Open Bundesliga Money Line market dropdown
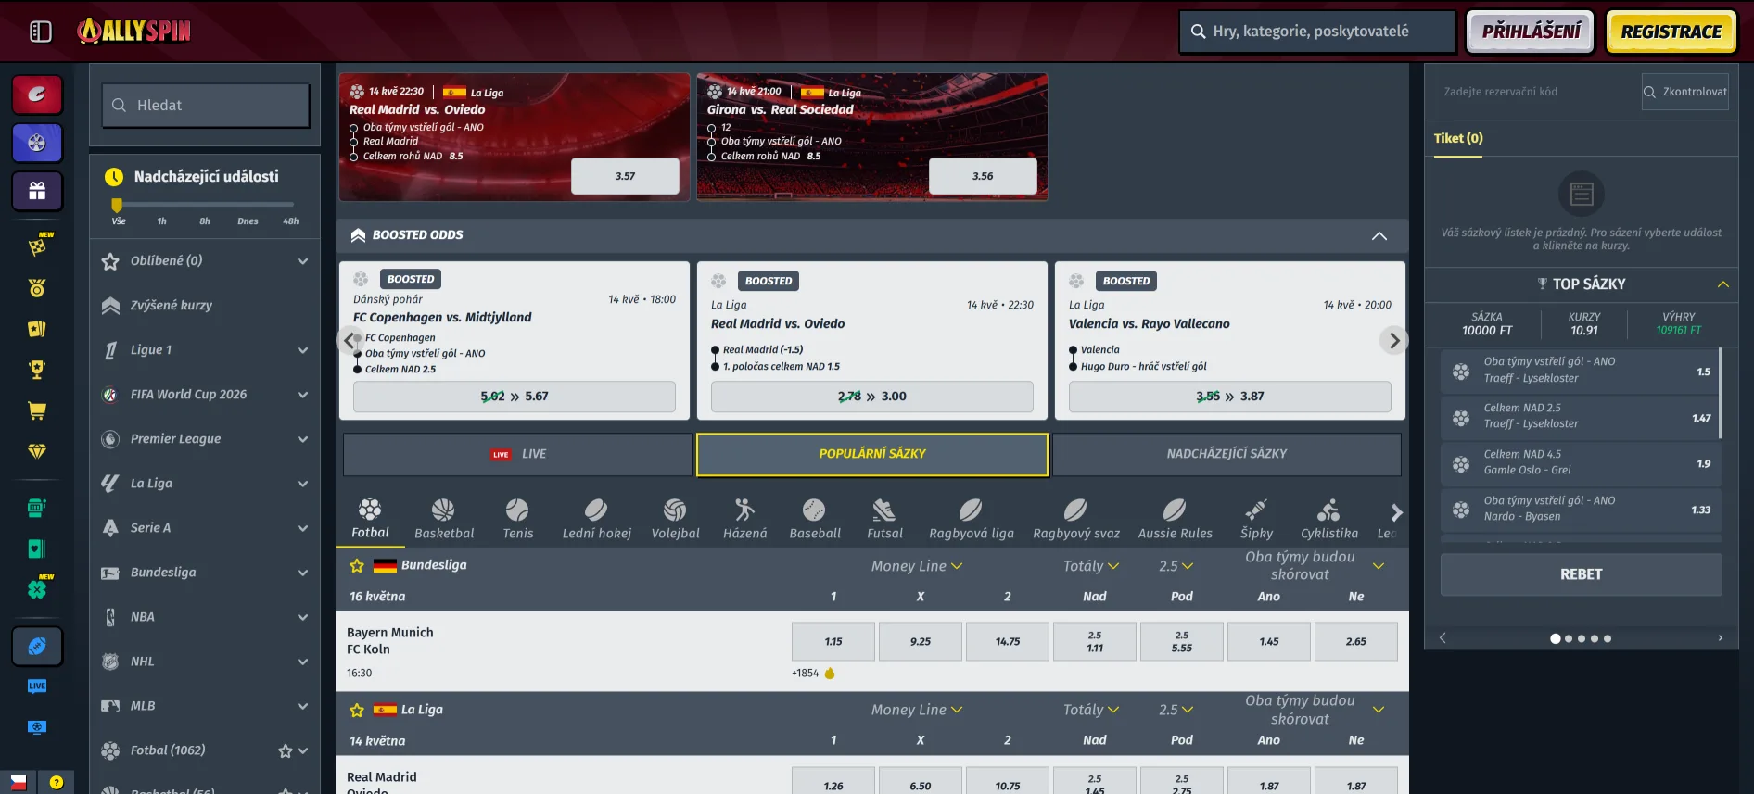Viewport: 1754px width, 794px height. (916, 566)
